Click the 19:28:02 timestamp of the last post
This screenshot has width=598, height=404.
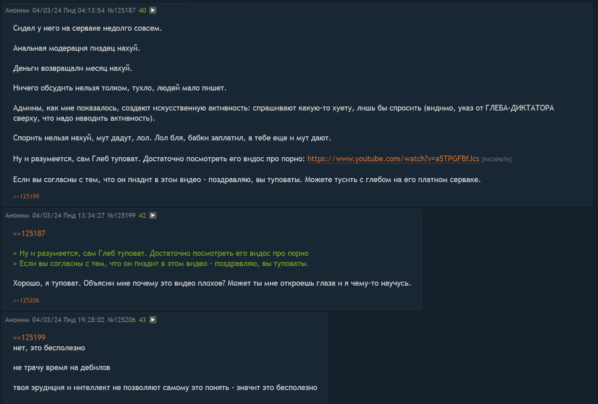point(91,320)
